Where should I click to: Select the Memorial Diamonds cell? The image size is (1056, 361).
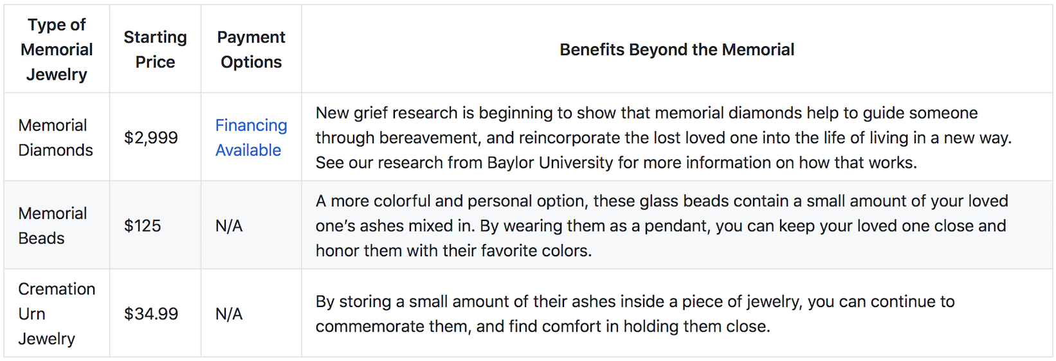pyautogui.click(x=56, y=137)
